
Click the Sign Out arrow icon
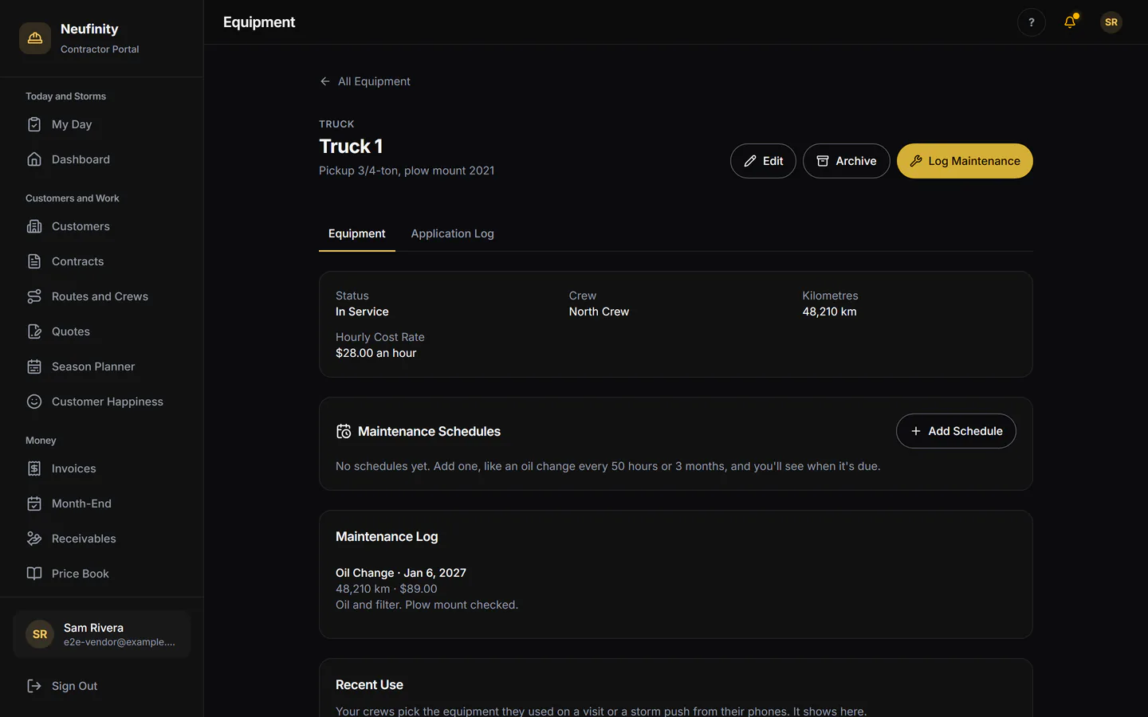(34, 686)
